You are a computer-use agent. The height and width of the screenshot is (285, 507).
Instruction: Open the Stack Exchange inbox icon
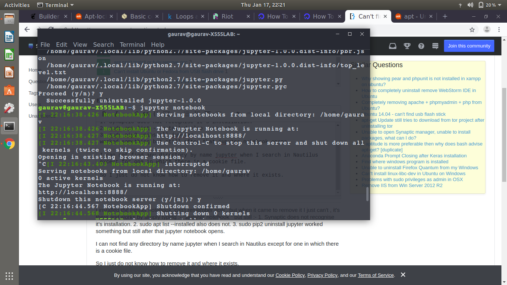click(x=392, y=46)
